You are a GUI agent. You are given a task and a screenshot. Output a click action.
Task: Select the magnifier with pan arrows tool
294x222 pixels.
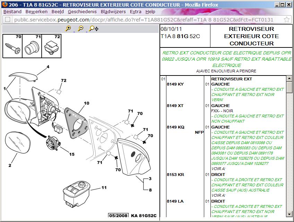94,28
